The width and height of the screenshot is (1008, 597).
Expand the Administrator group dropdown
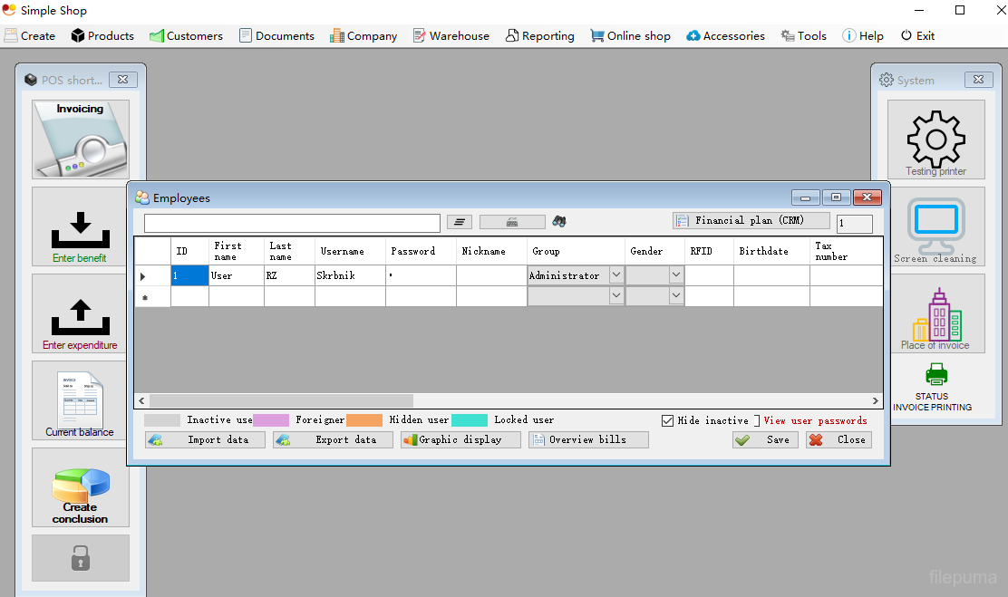click(615, 275)
